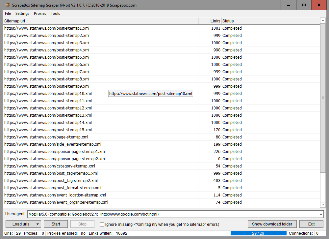The width and height of the screenshot is (329, 239).
Task: Select the post_format-sitemap.xml row
Action: pyautogui.click(x=162, y=188)
